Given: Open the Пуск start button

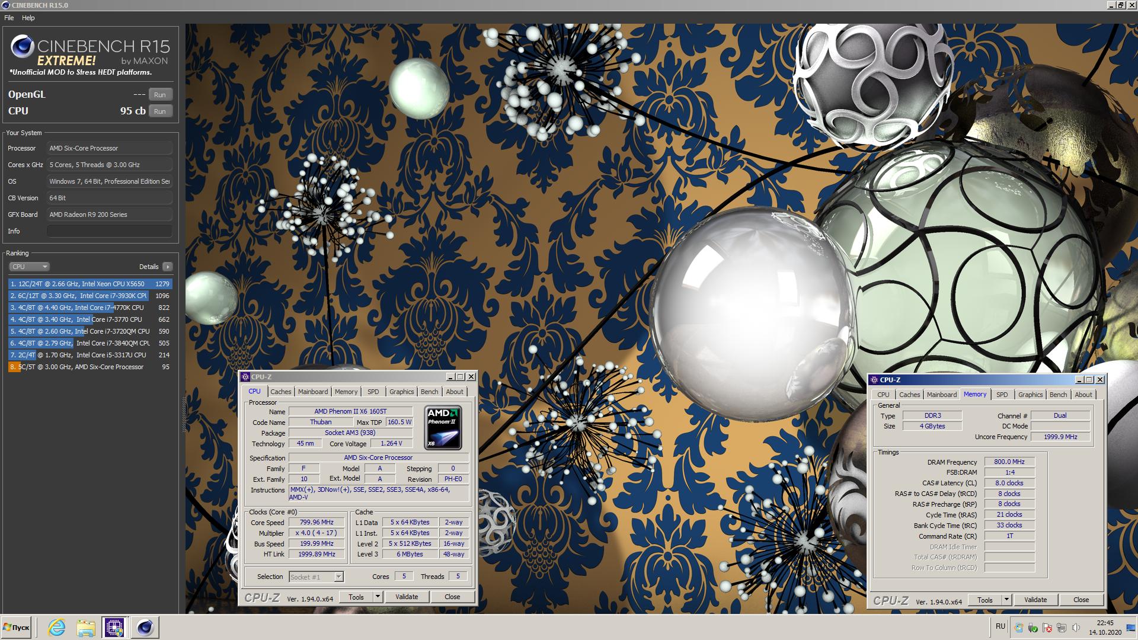Looking at the screenshot, I should 17,628.
